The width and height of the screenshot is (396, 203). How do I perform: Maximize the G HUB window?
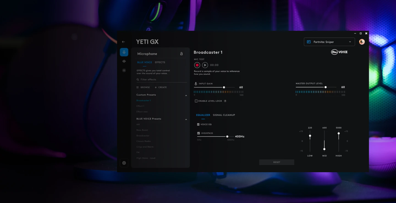(x=361, y=33)
